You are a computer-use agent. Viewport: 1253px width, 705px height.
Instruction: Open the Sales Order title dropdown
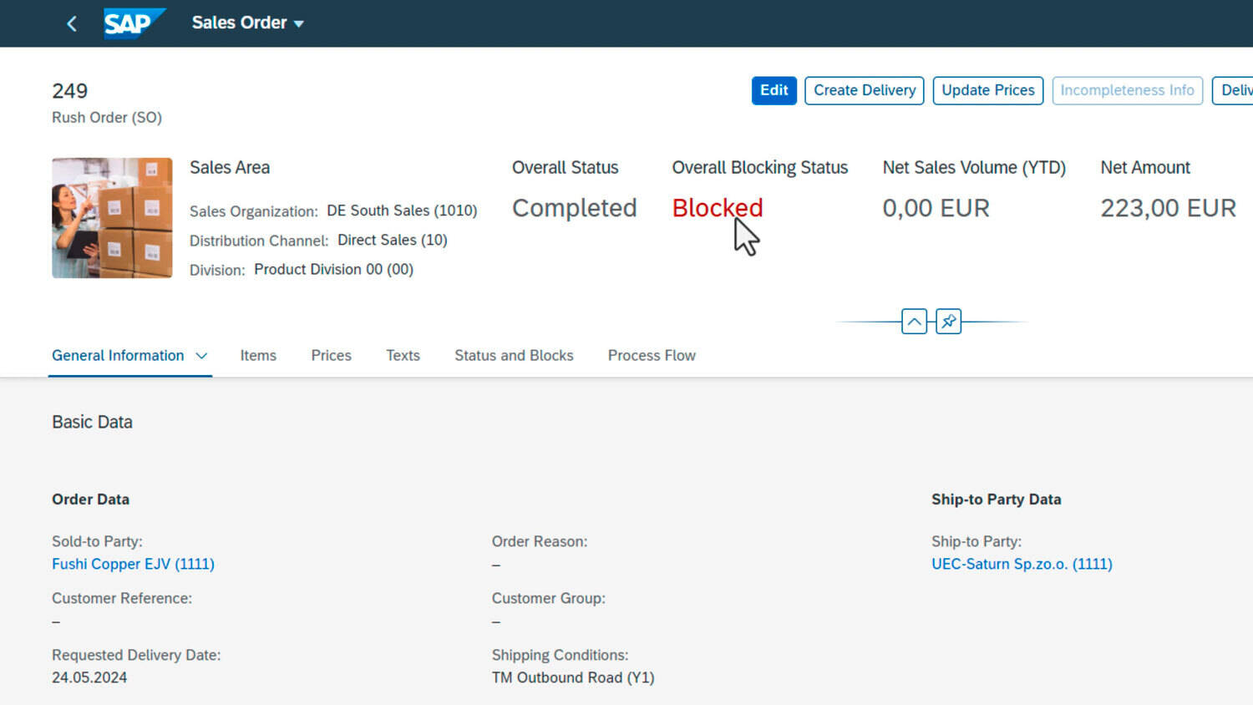click(x=247, y=23)
